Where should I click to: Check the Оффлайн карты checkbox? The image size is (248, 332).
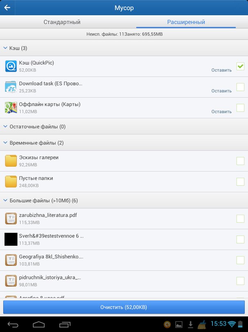[x=240, y=108]
